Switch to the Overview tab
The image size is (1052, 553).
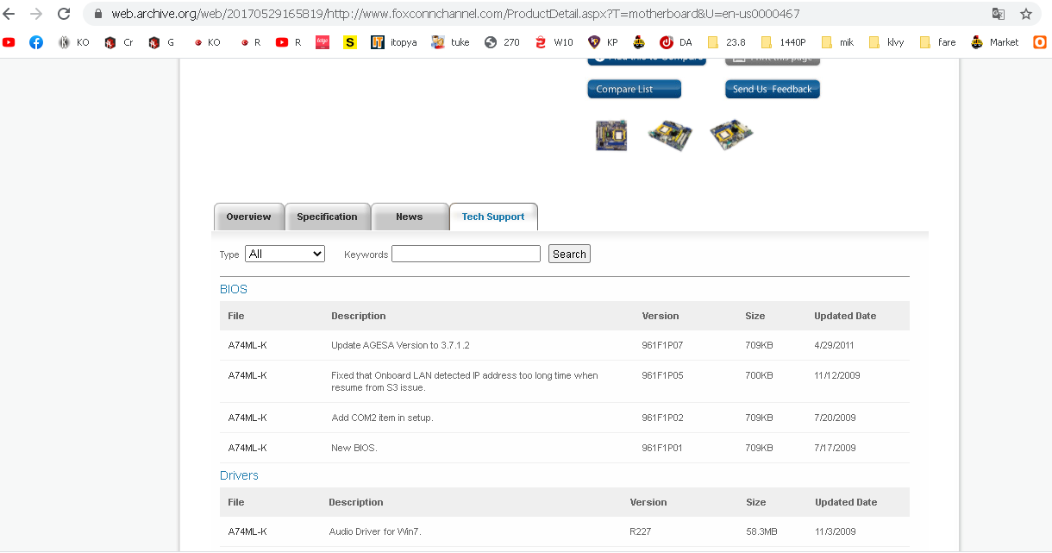(248, 217)
